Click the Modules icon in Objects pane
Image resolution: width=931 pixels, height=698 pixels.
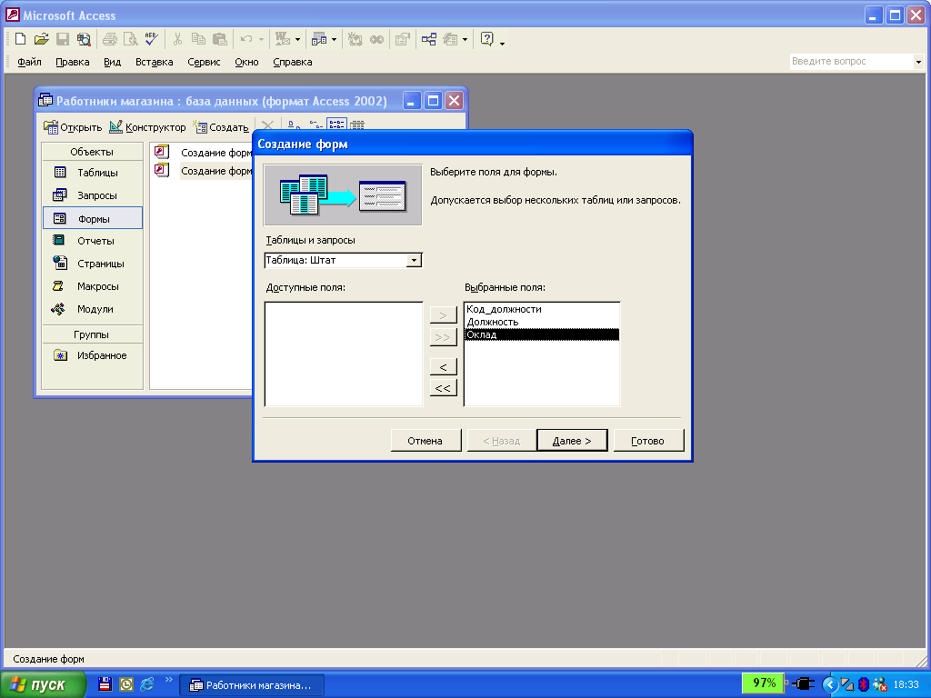click(x=58, y=309)
